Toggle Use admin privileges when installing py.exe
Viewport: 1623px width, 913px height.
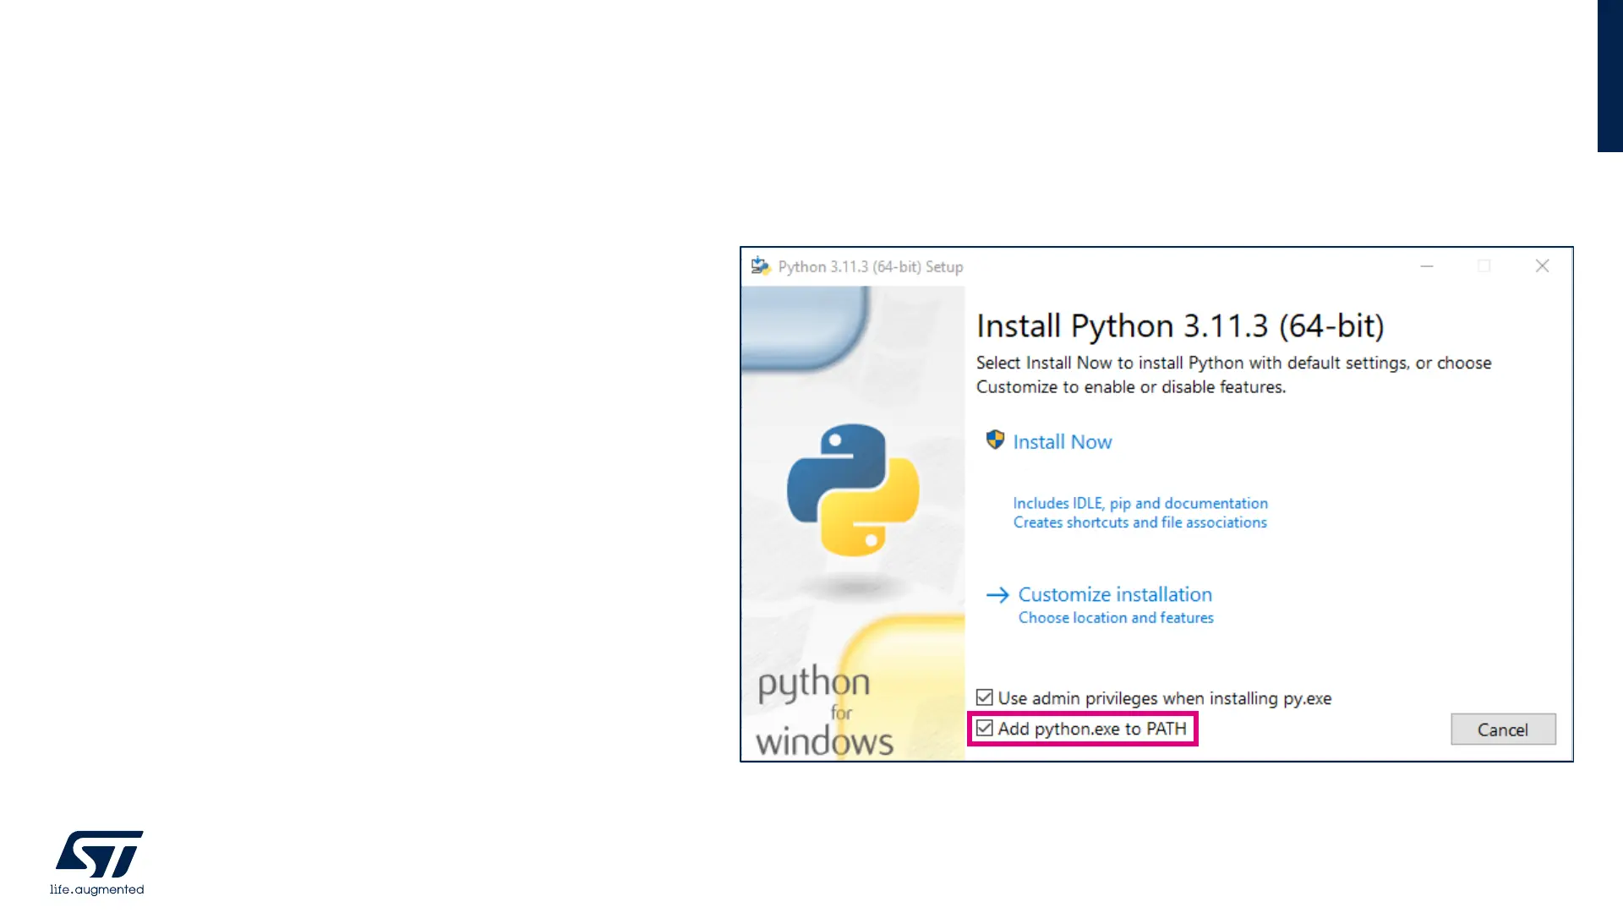pos(985,698)
